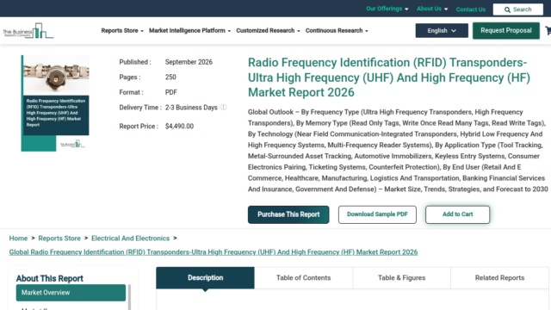
Task: Open the Contact Us link
Action: (471, 9)
